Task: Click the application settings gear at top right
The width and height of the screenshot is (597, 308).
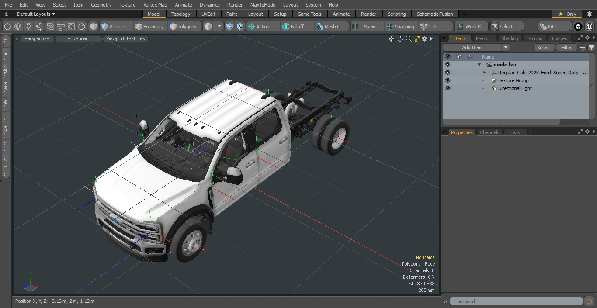Action: click(x=589, y=14)
